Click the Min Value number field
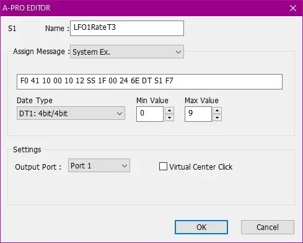The width and height of the screenshot is (303, 243). pos(150,114)
